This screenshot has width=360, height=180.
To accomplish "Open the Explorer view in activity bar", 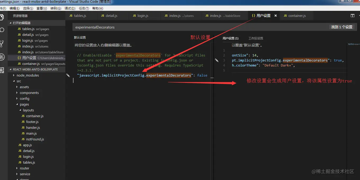I will click(x=1, y=17).
